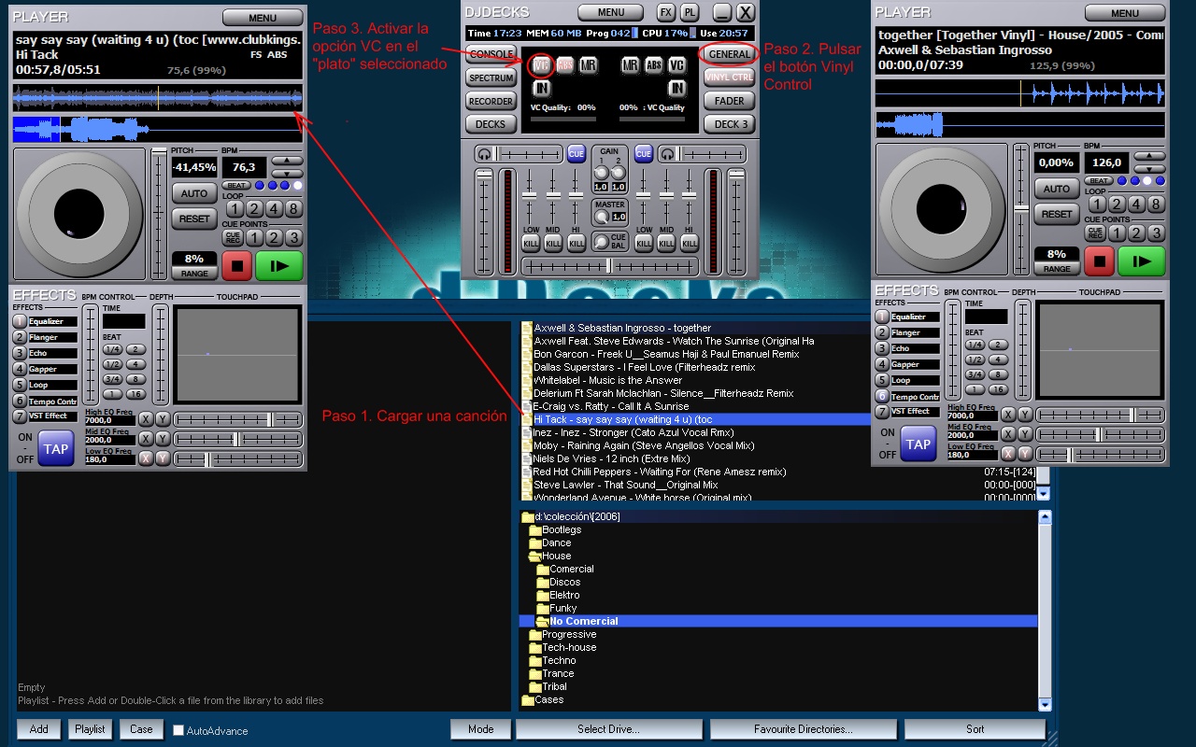Viewport: 1196px width, 747px height.
Task: Click the left deck IN button
Action: pyautogui.click(x=541, y=88)
